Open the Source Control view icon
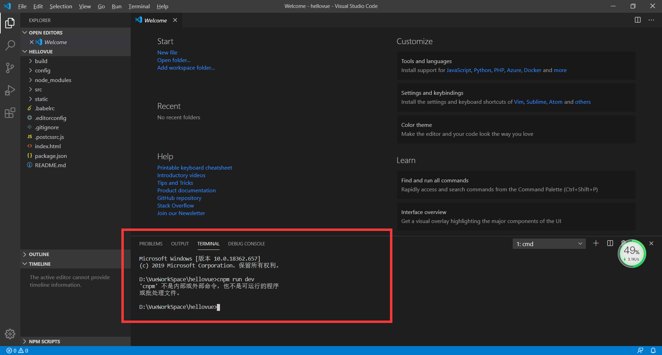 [10, 68]
